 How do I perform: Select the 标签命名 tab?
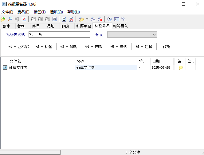[x=102, y=26]
